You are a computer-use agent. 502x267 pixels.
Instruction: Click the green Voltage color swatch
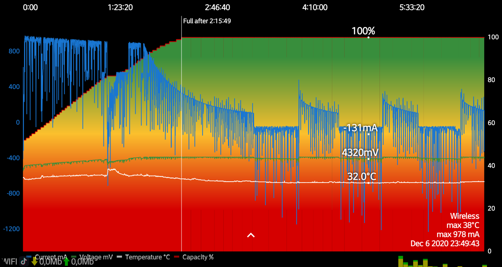point(74,257)
